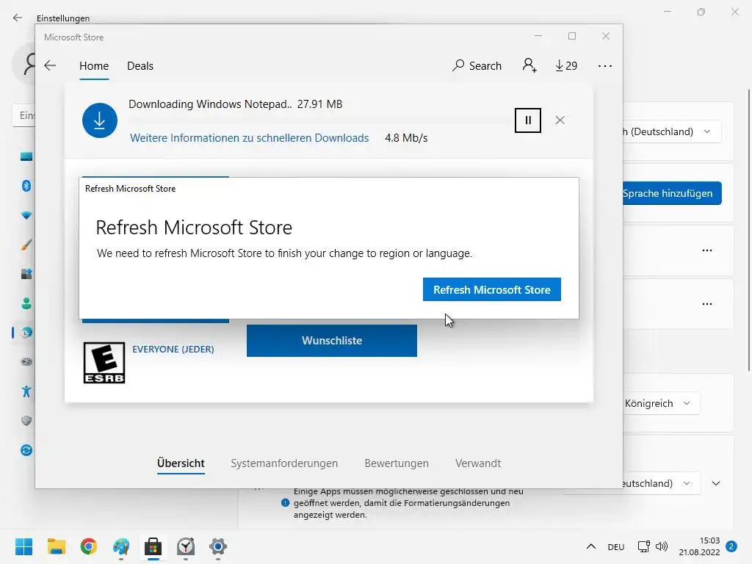The width and height of the screenshot is (752, 564).
Task: Open Personalization brush category in Einstellungen sidebar
Action: click(26, 245)
